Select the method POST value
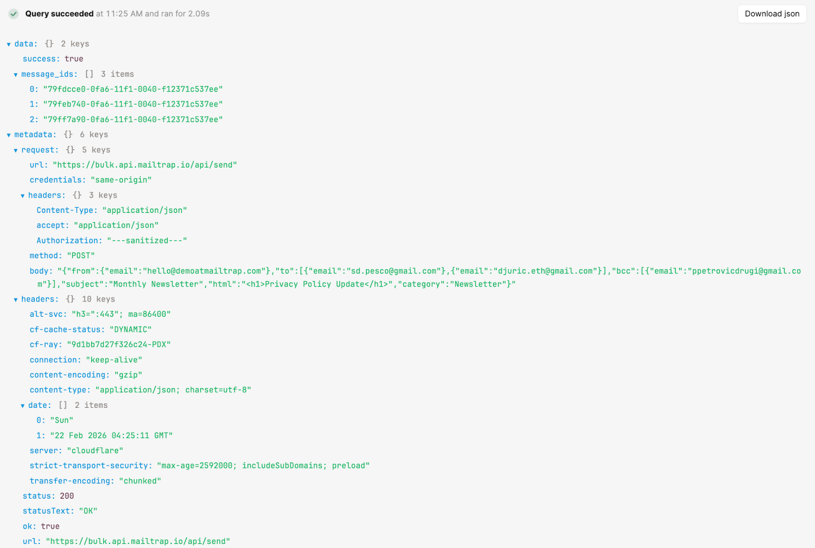The height and width of the screenshot is (548, 815). click(x=80, y=256)
